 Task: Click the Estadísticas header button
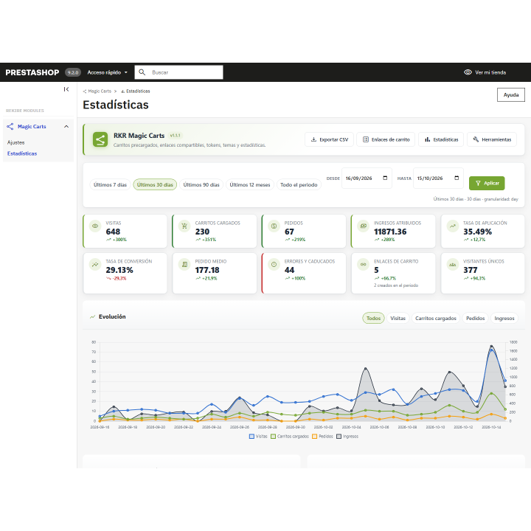click(441, 139)
